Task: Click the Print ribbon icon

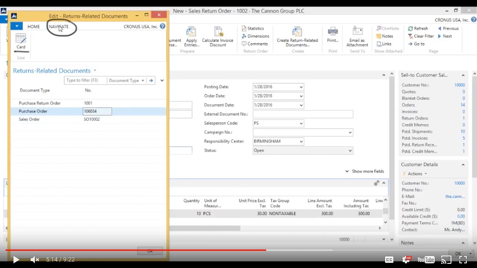Action: [x=333, y=35]
